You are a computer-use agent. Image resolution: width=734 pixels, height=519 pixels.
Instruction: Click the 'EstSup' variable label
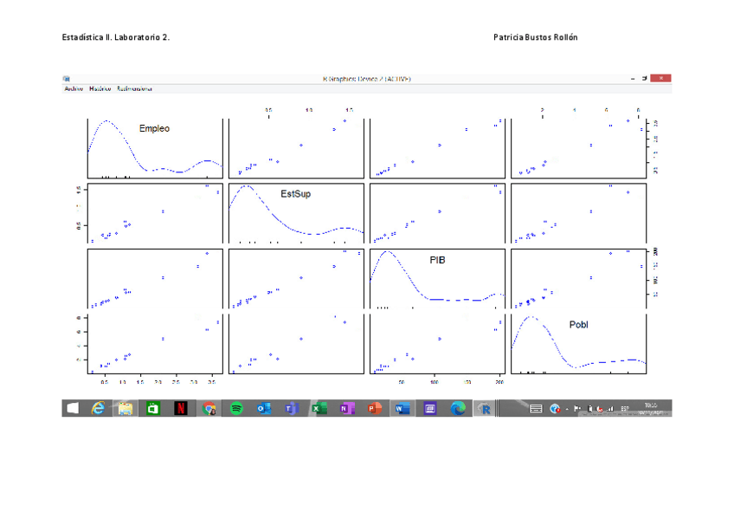295,194
